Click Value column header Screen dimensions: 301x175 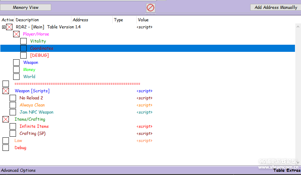[x=143, y=20]
